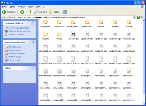Collapse the Autres emplacements panel
The height and width of the screenshot is (106, 146).
tap(34, 42)
